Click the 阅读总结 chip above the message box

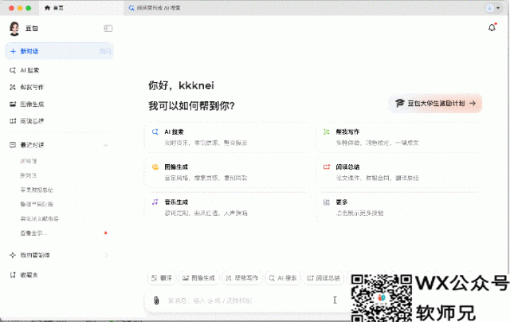(324, 278)
